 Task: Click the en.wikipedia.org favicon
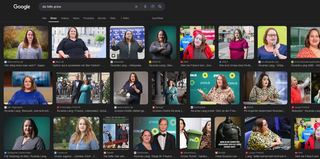click(x=259, y=62)
